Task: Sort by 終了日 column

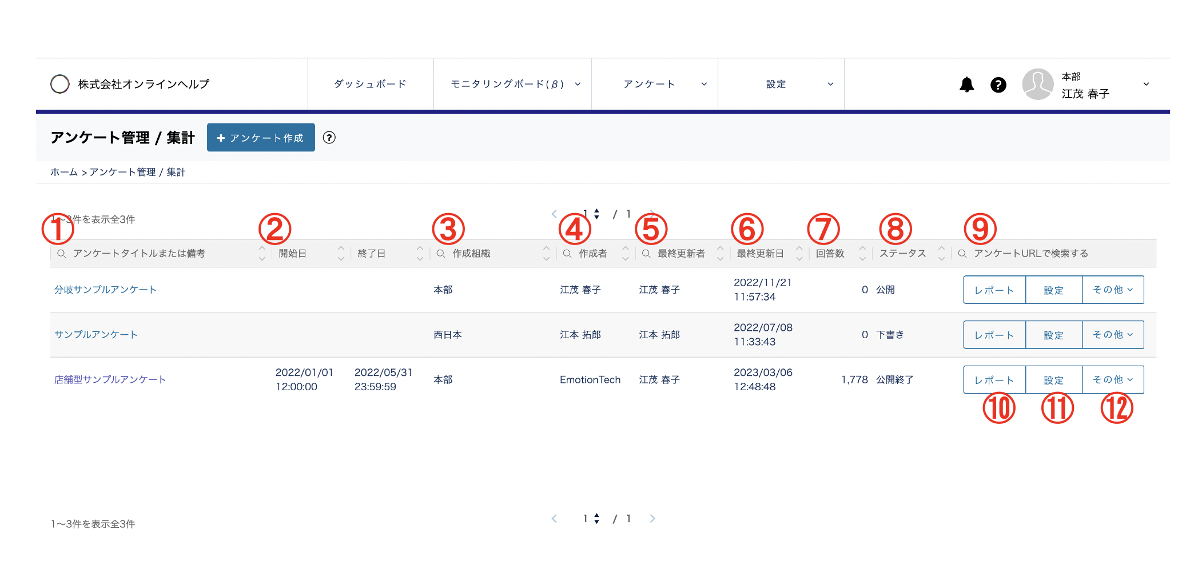Action: pos(420,254)
